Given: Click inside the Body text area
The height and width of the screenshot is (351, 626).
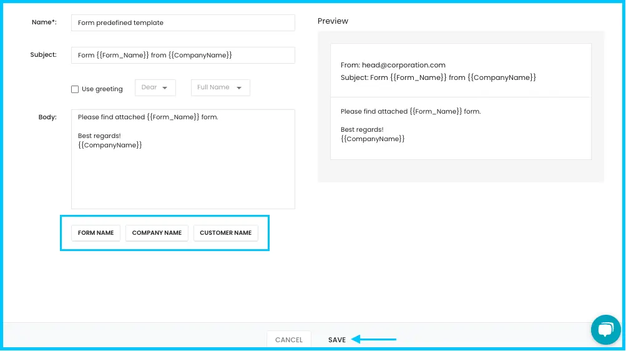Looking at the screenshot, I should [183, 159].
